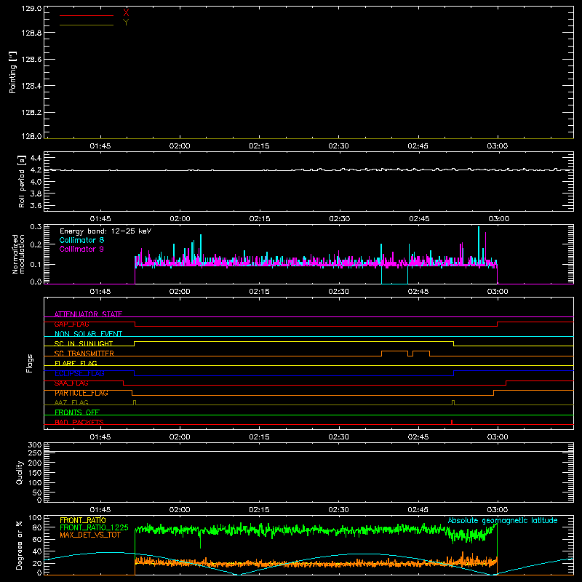Viewport: 582px width, 582px height.
Task: Click the 129.0 tick on Pointing axis
Action: [31, 8]
